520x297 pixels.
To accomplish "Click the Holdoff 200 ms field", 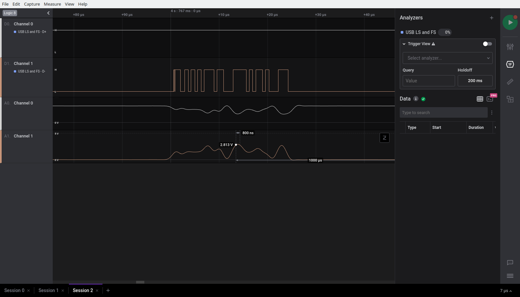I will 475,81.
